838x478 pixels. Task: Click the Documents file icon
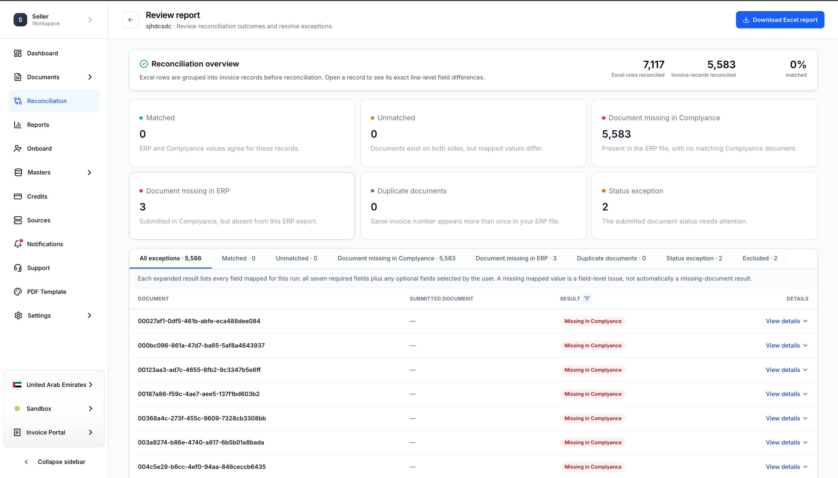(x=18, y=77)
